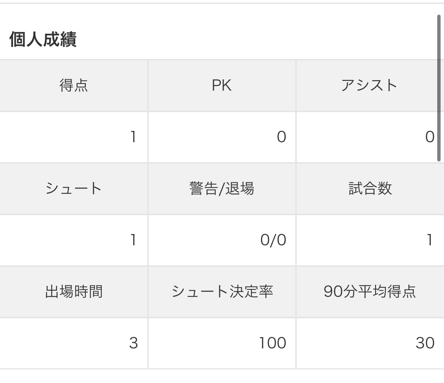Click the シュート決定率 header cell
The image size is (444, 383).
coord(222,292)
